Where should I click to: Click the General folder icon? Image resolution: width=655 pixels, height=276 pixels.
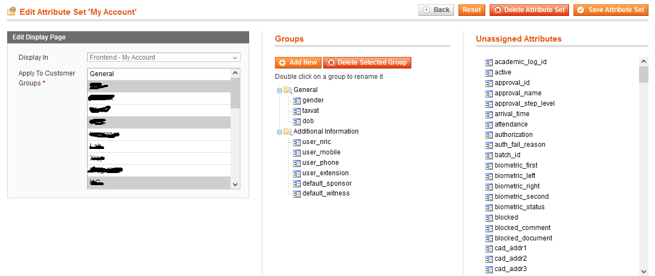point(288,90)
